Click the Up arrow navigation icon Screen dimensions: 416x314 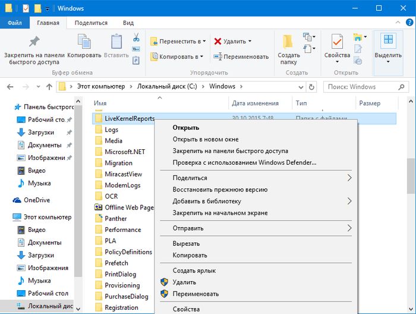pyautogui.click(x=49, y=87)
